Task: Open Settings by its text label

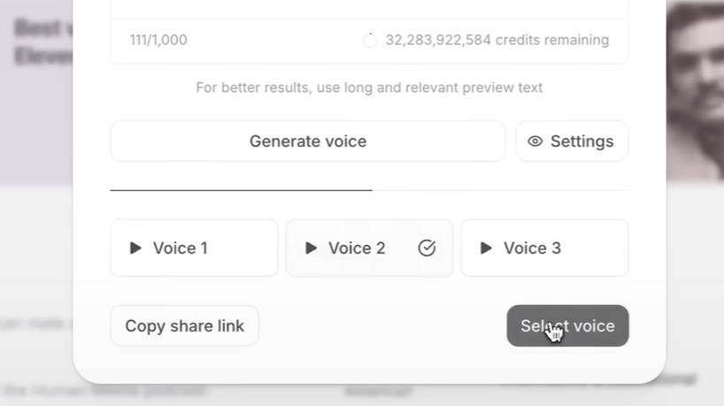Action: pyautogui.click(x=582, y=142)
